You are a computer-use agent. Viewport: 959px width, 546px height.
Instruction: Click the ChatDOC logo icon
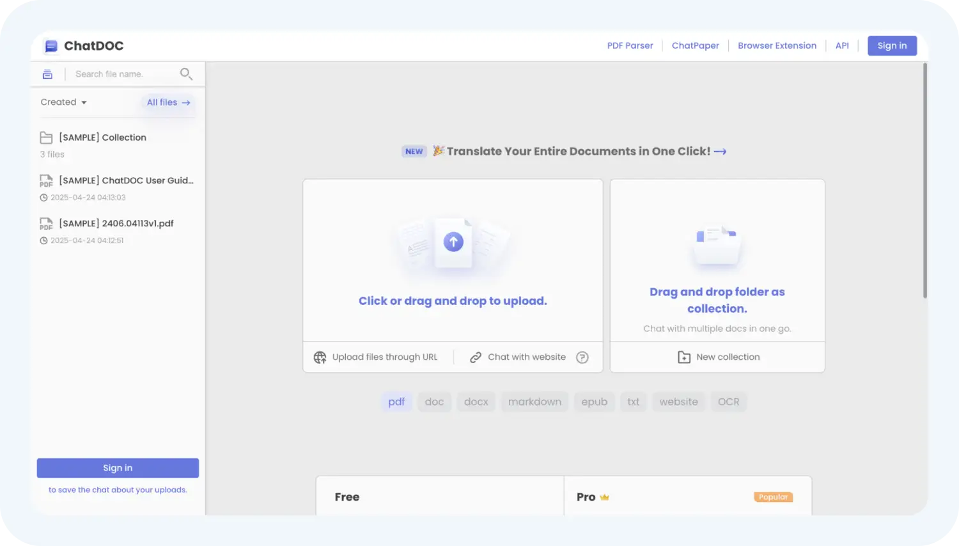tap(51, 46)
